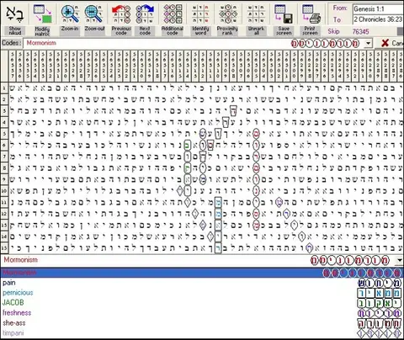The image size is (404, 340).
Task: Open the Modify matrix tool
Action: tap(42, 13)
